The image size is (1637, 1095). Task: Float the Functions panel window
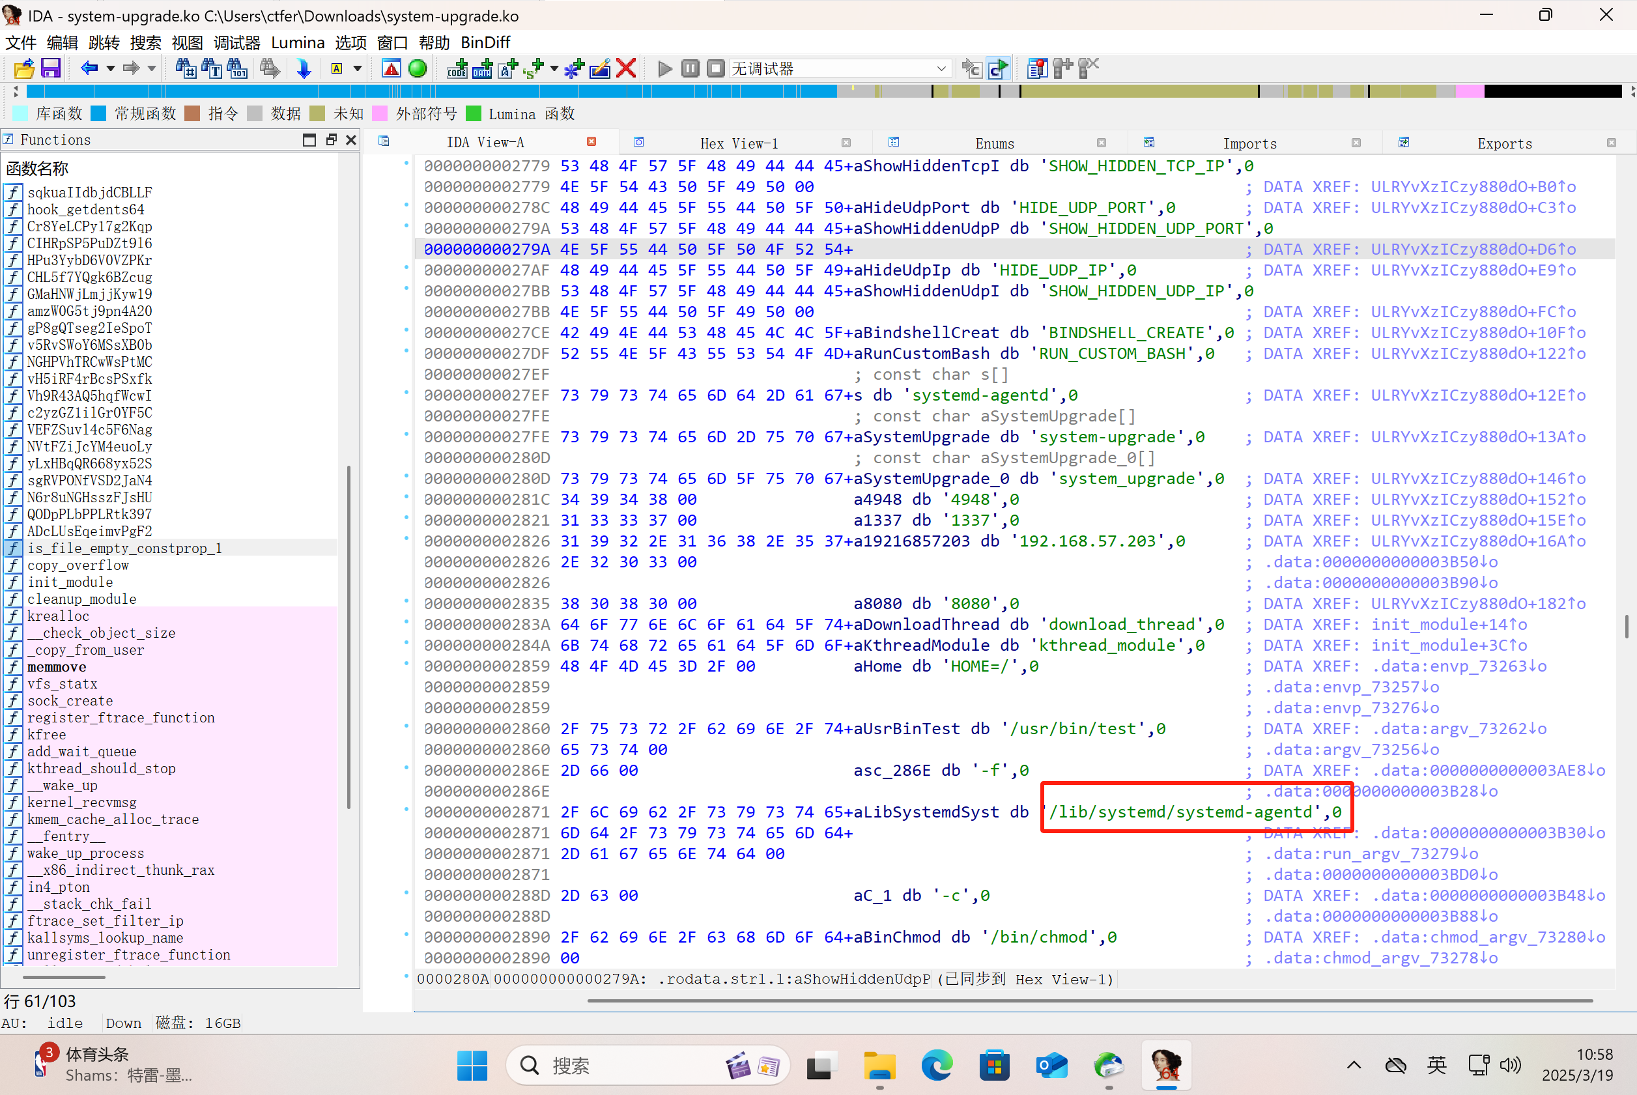tap(331, 139)
